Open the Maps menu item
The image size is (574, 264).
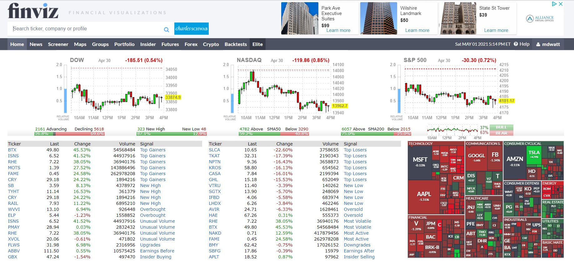(80, 44)
